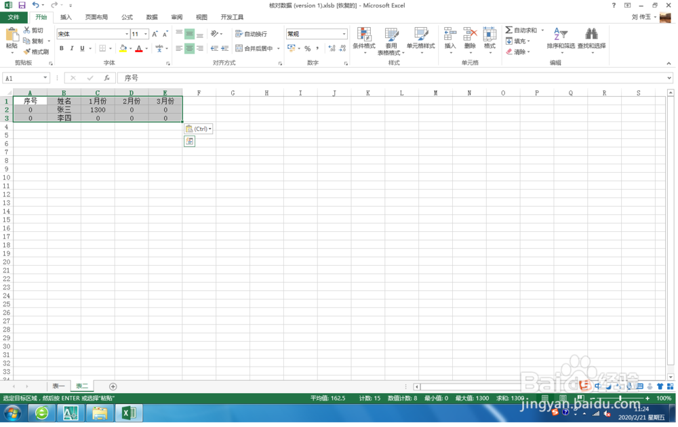Toggle bottom vertical alignment
The image size is (678, 427).
200,34
